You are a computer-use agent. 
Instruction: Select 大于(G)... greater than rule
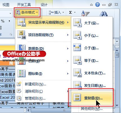tap(92, 23)
